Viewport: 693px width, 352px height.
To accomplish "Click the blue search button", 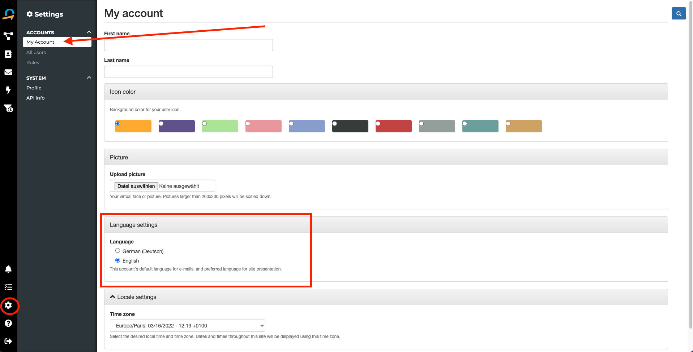I will point(679,14).
